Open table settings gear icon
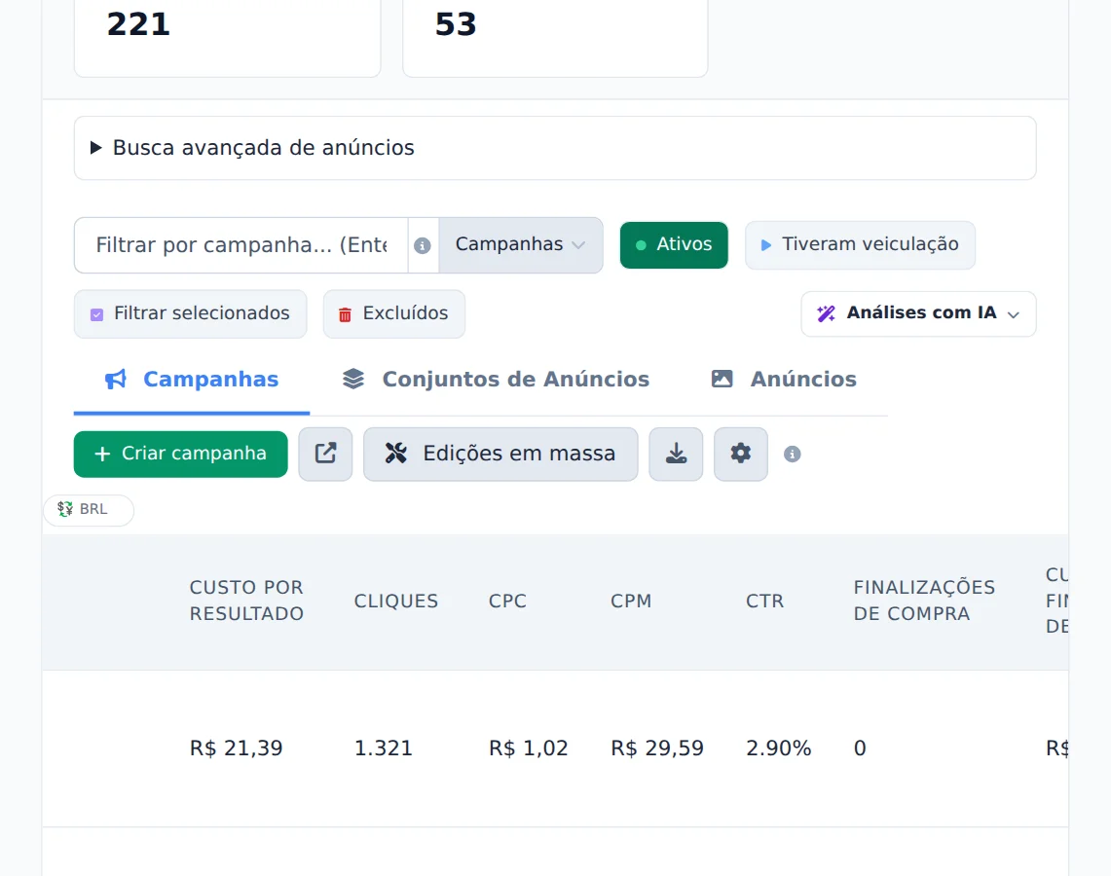 [740, 454]
